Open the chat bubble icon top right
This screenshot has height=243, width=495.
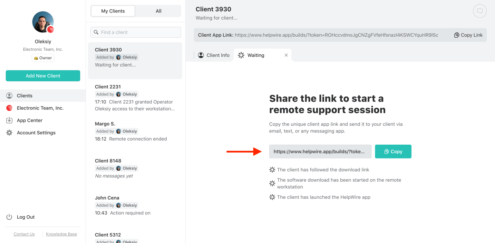coord(480,11)
